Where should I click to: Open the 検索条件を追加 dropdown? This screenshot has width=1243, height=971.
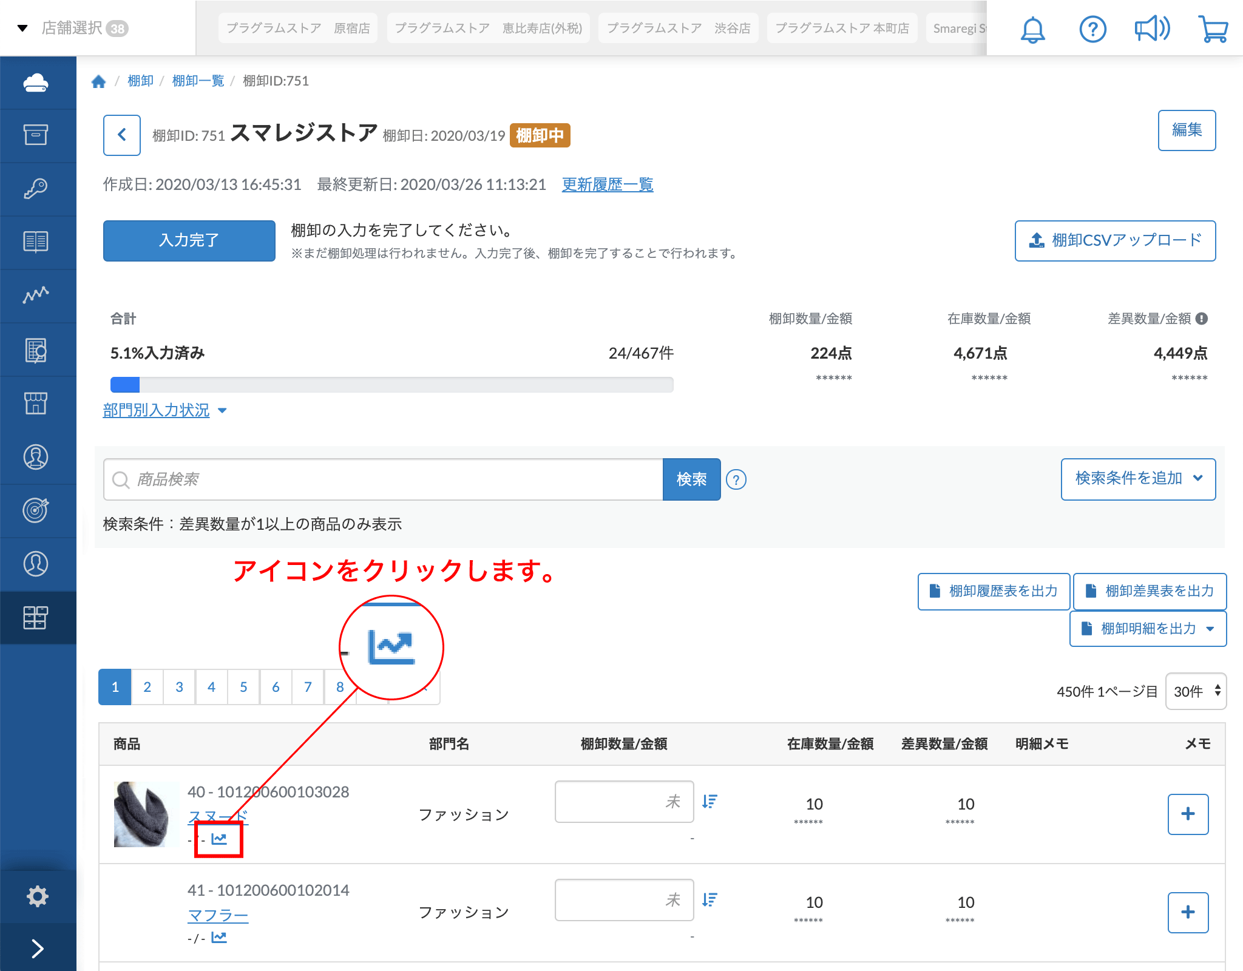1138,479
